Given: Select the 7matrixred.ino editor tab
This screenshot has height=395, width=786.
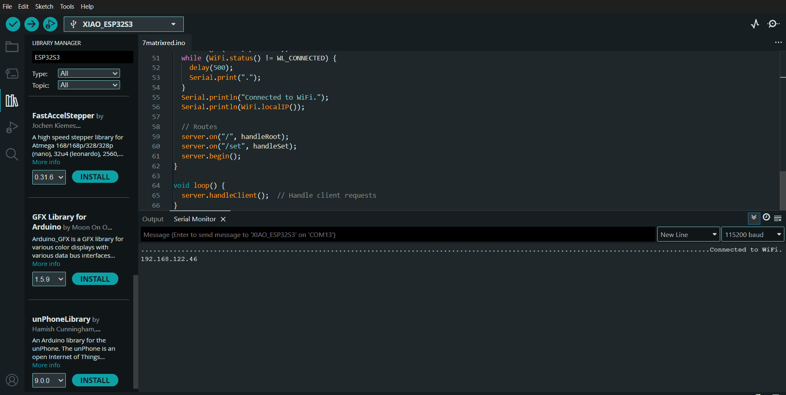Looking at the screenshot, I should [x=164, y=43].
